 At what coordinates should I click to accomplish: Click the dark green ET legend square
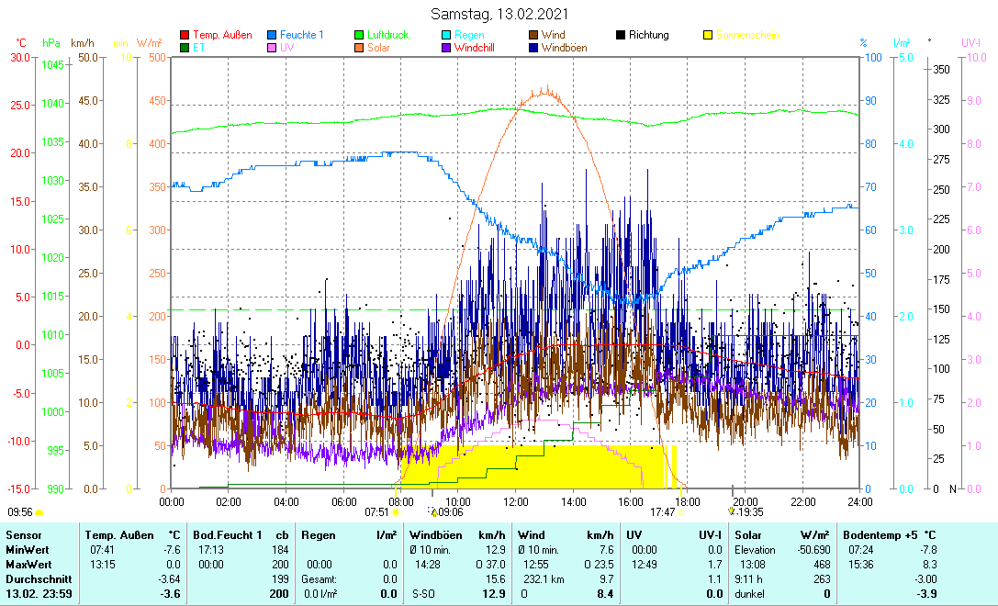pyautogui.click(x=185, y=48)
